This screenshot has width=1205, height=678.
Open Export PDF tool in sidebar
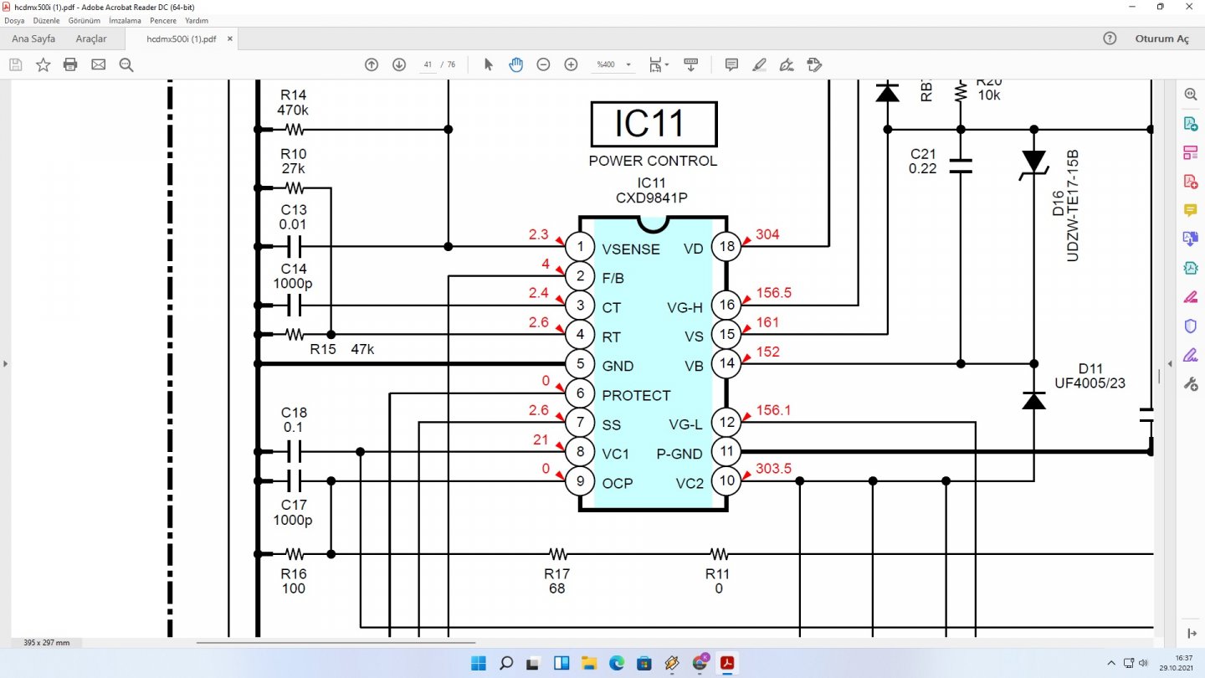1190,124
